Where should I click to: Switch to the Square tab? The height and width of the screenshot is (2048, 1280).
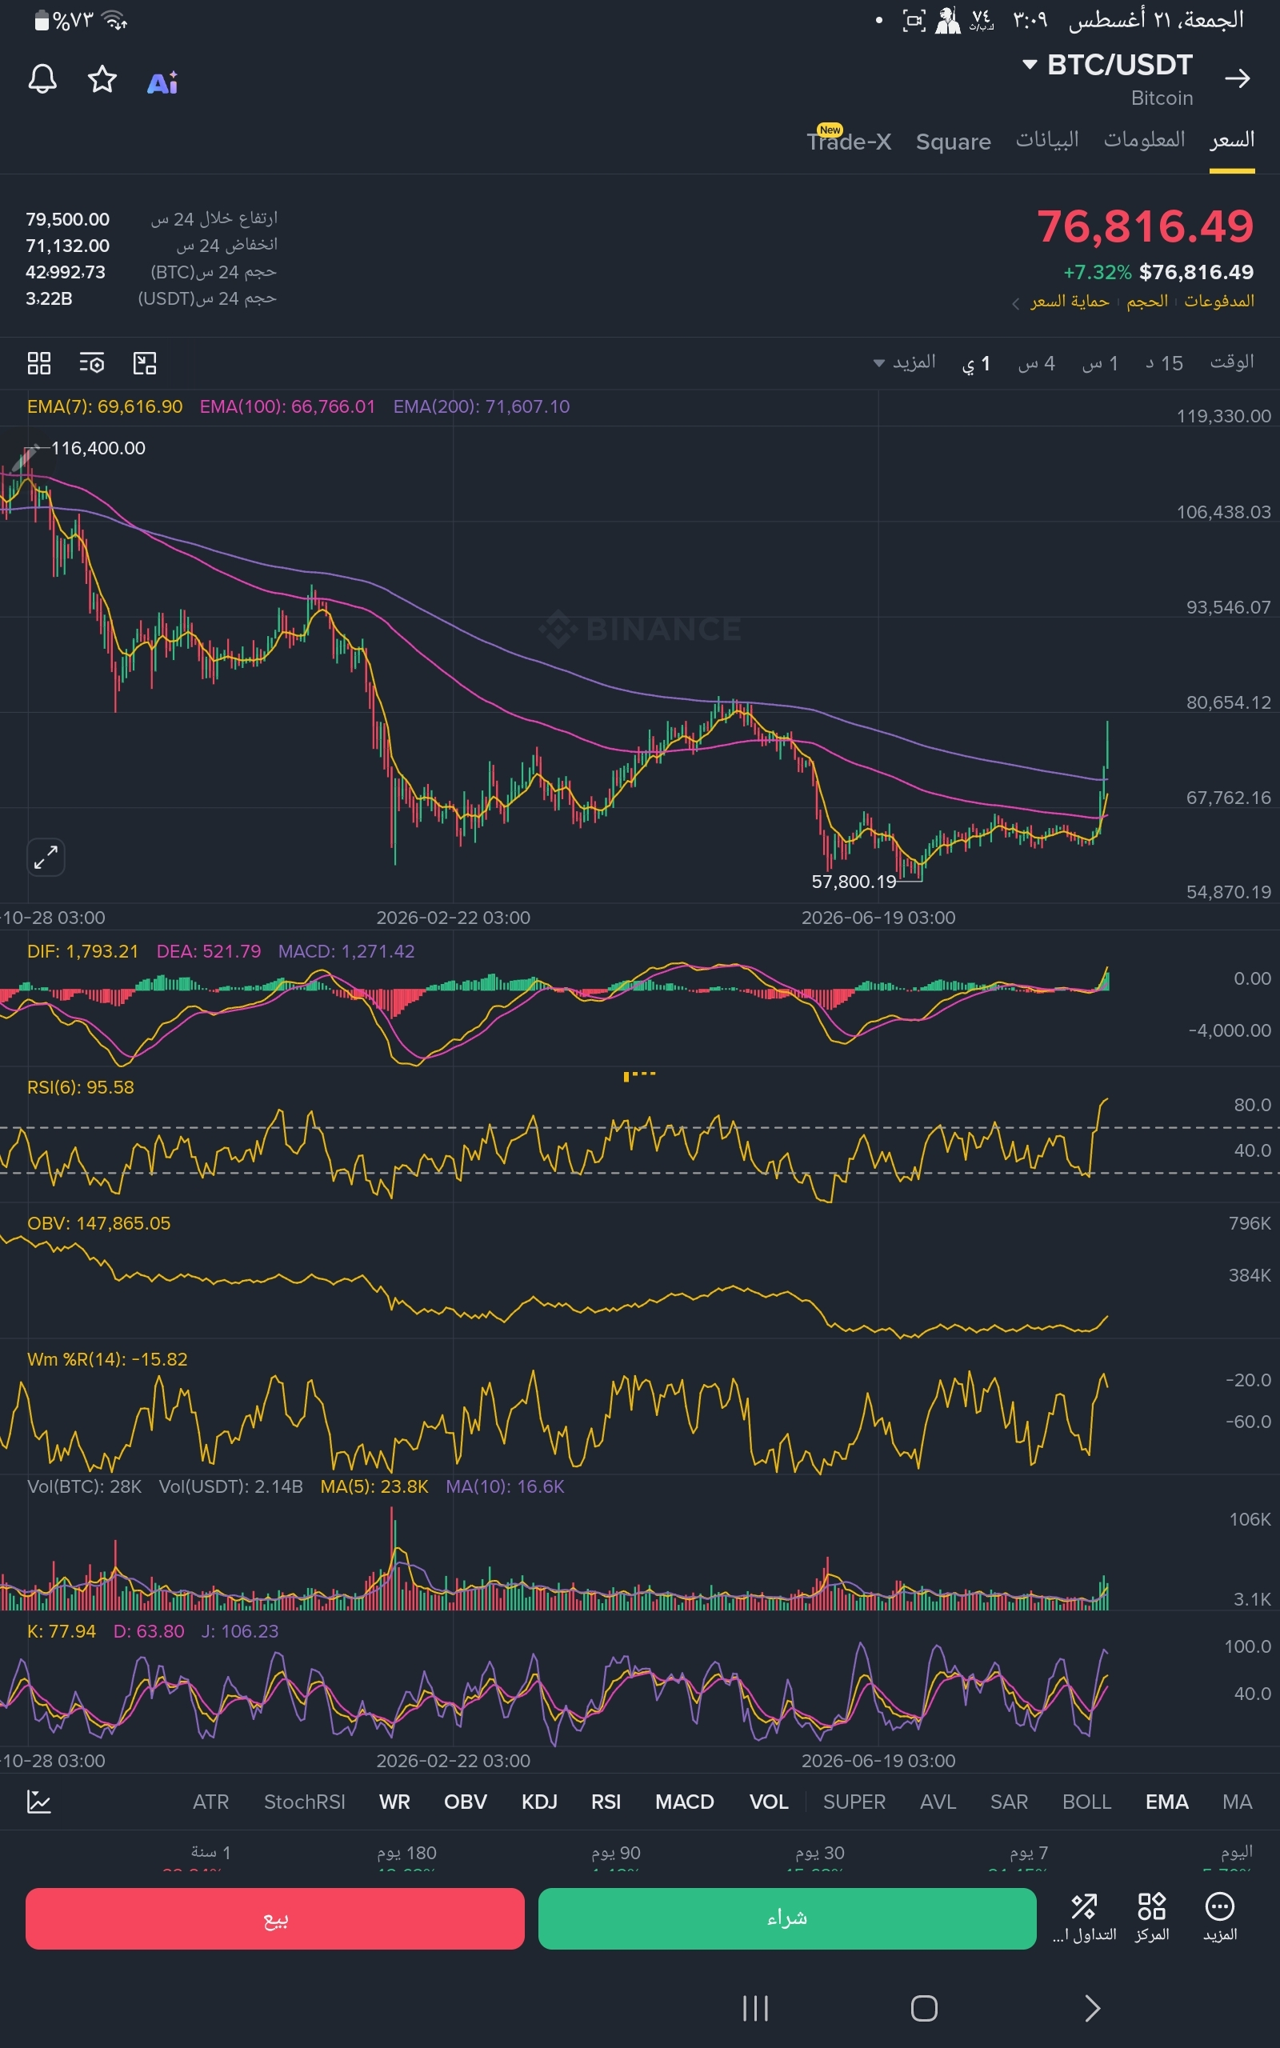tap(954, 142)
